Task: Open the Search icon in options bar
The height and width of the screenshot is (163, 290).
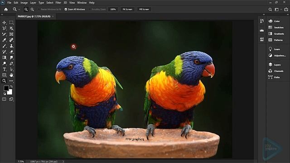Action: click(270, 9)
